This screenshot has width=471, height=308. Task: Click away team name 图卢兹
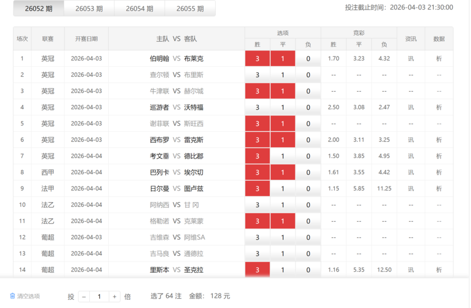(194, 188)
